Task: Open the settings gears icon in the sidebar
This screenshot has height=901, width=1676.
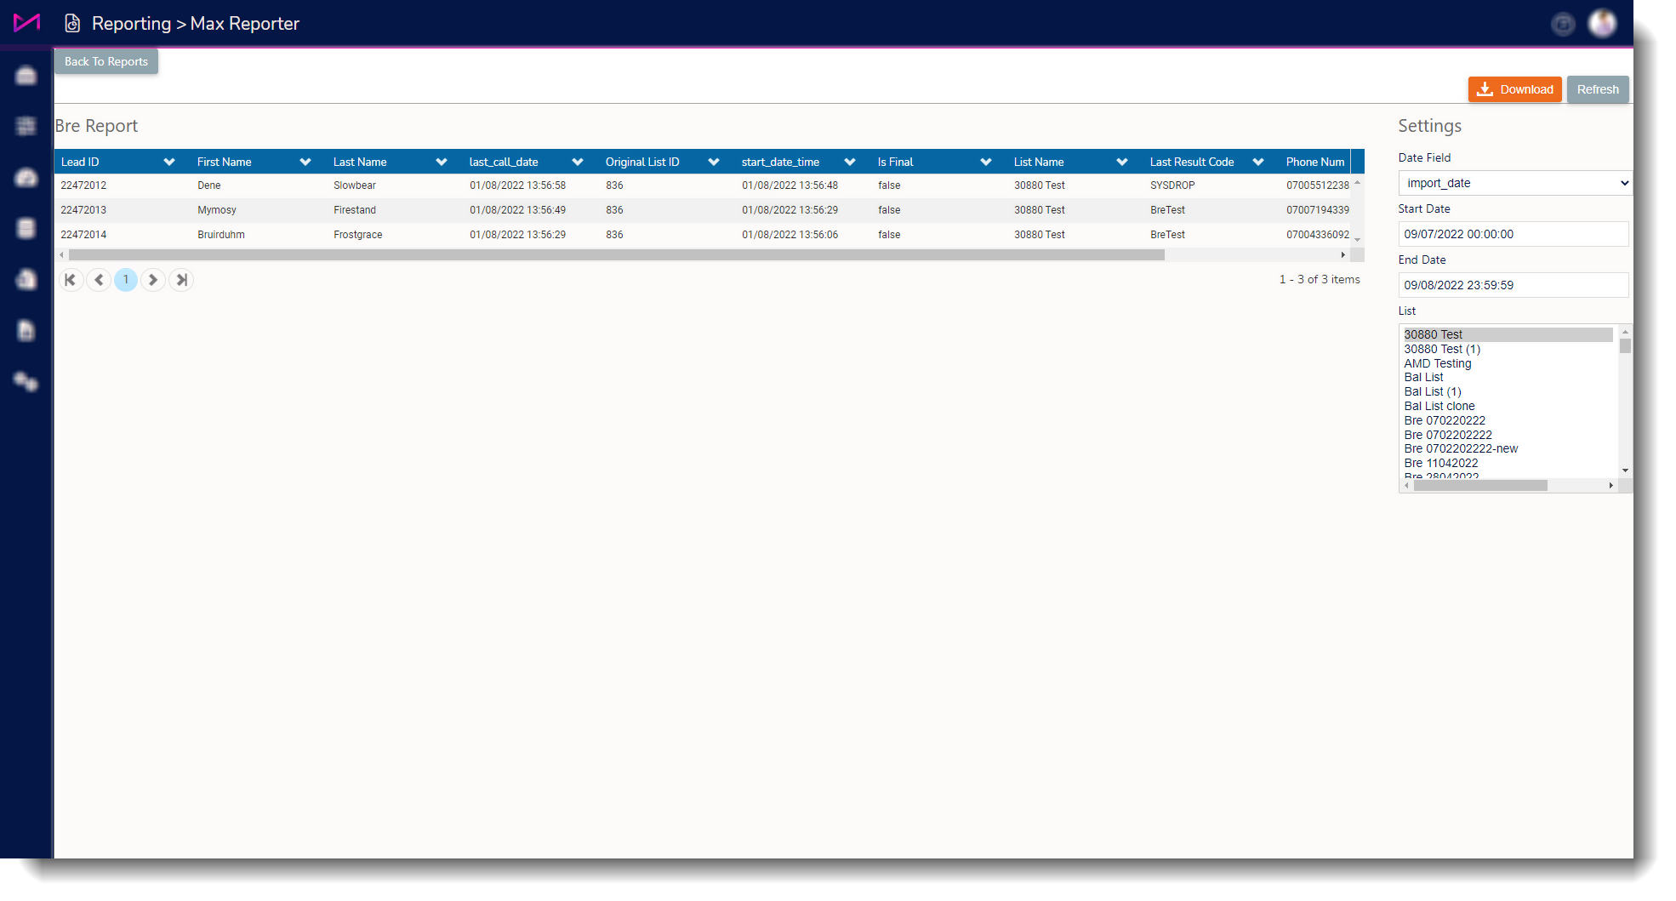Action: point(26,381)
